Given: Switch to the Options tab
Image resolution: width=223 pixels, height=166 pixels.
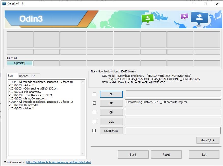Looking at the screenshot, I should [24, 76].
